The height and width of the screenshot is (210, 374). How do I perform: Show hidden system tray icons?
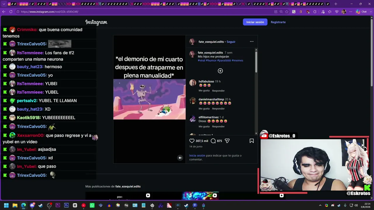pos(320,205)
